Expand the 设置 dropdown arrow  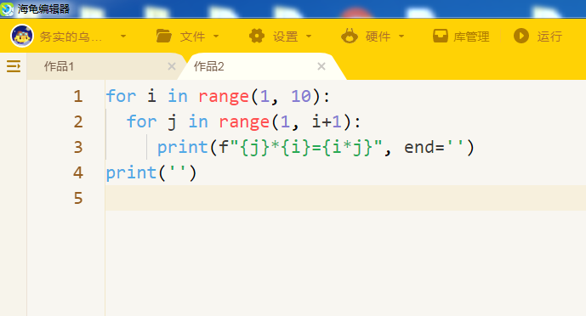(x=309, y=37)
